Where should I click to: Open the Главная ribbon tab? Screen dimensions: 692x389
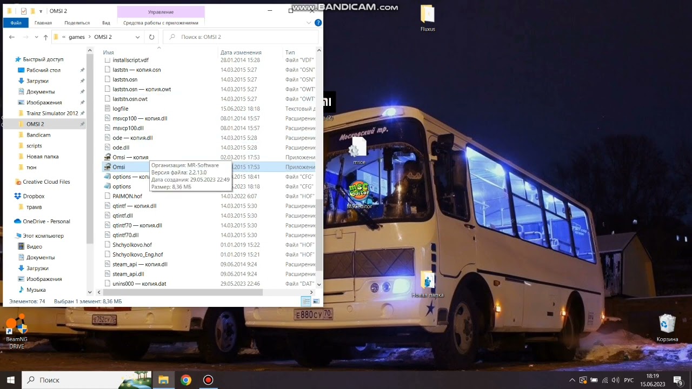click(x=43, y=23)
